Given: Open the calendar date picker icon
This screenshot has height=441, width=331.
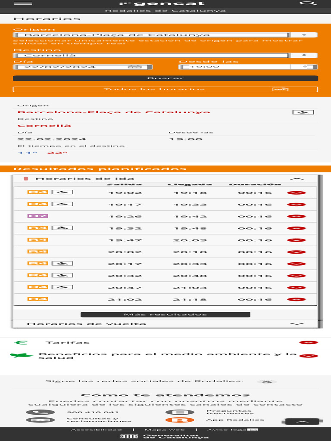Looking at the screenshot, I should (134, 67).
